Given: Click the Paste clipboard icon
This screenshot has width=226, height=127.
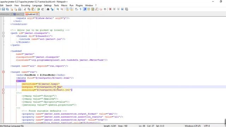Looking at the screenshot, I should click(33, 9).
